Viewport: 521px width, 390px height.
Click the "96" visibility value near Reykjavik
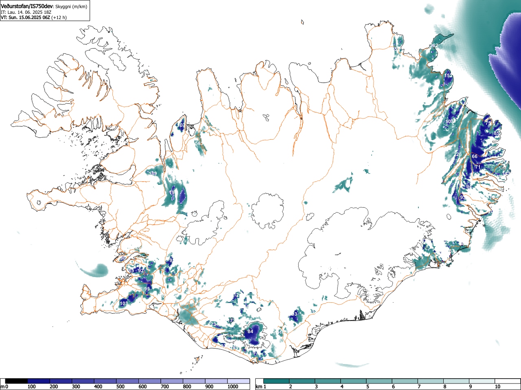tap(123, 259)
